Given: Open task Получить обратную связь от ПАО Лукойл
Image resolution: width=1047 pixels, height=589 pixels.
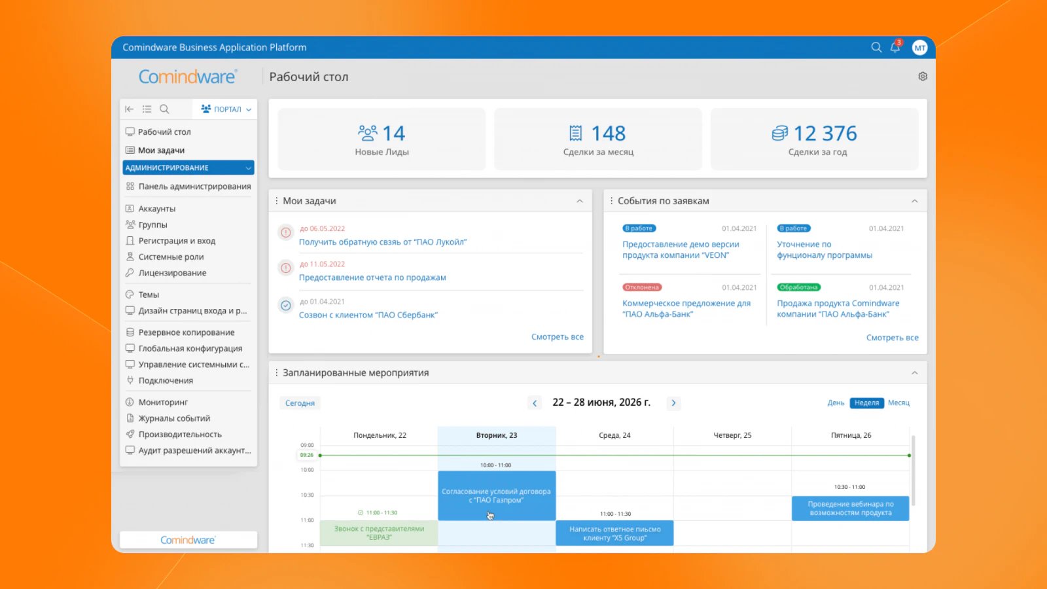Looking at the screenshot, I should [x=383, y=242].
